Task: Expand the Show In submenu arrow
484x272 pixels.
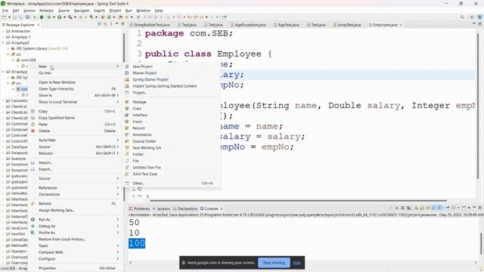Action: [118, 95]
